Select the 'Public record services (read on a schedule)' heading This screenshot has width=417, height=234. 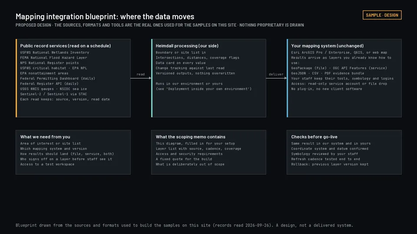click(66, 45)
